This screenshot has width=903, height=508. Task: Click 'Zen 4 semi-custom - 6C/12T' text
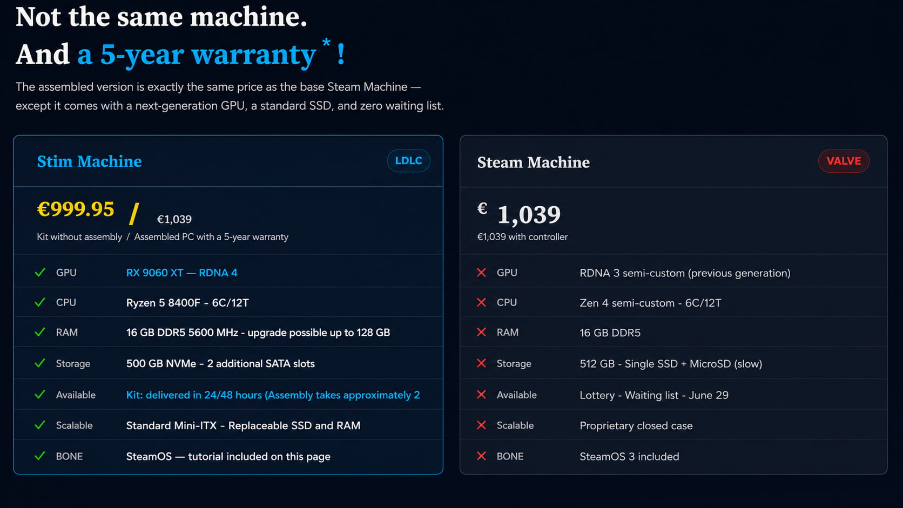click(x=650, y=303)
